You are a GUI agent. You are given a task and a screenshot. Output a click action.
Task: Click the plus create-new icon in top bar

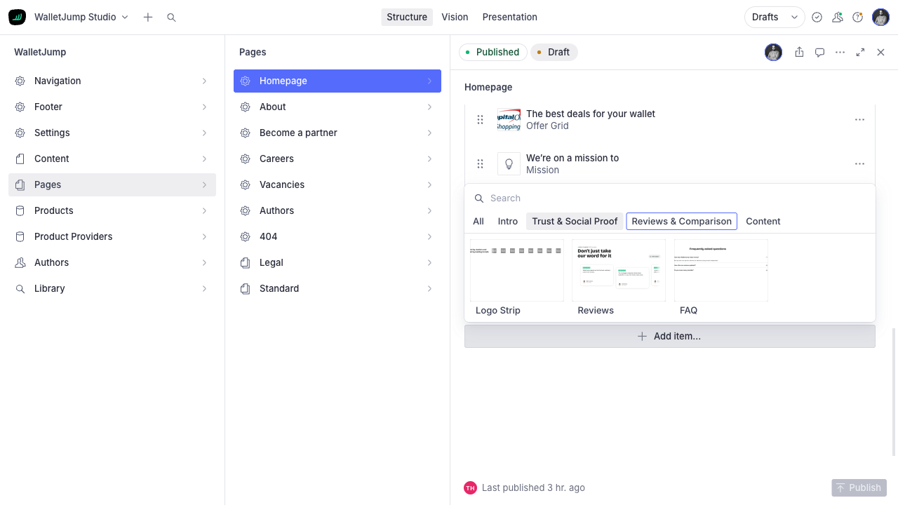pyautogui.click(x=148, y=17)
